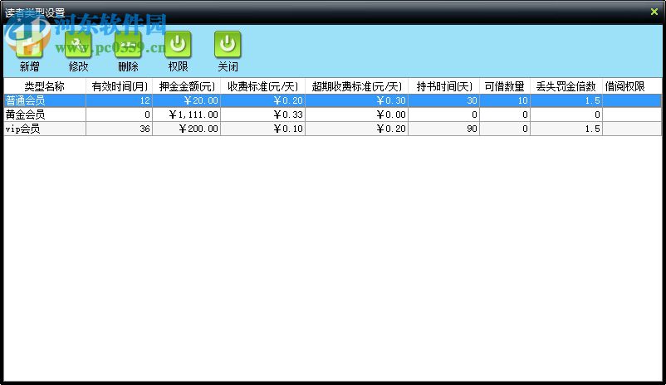Click the ￥0.20 overdue fee cell of vip会员
Image resolution: width=666 pixels, height=385 pixels.
[x=357, y=129]
